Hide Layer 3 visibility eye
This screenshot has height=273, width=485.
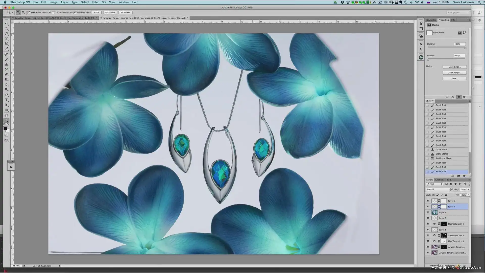(x=428, y=212)
